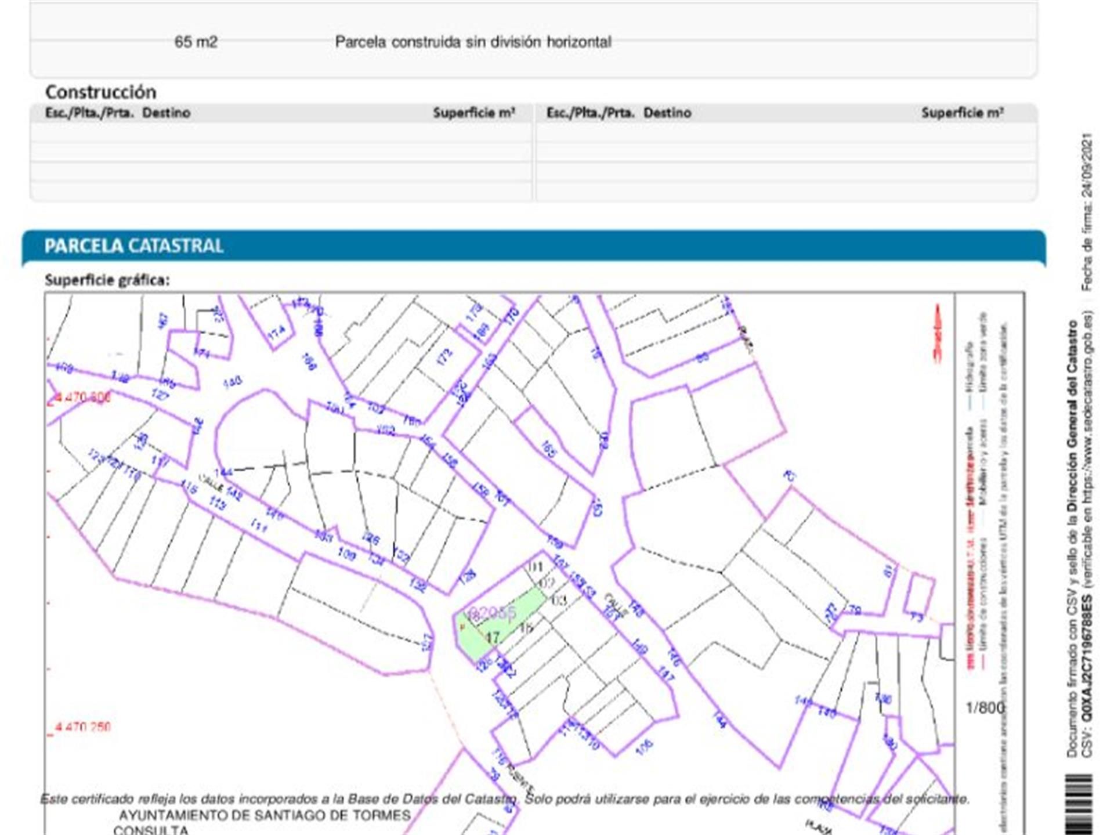Click the 'CONSULTA' text at the bottom
Image resolution: width=1114 pixels, height=835 pixels.
pos(151,830)
